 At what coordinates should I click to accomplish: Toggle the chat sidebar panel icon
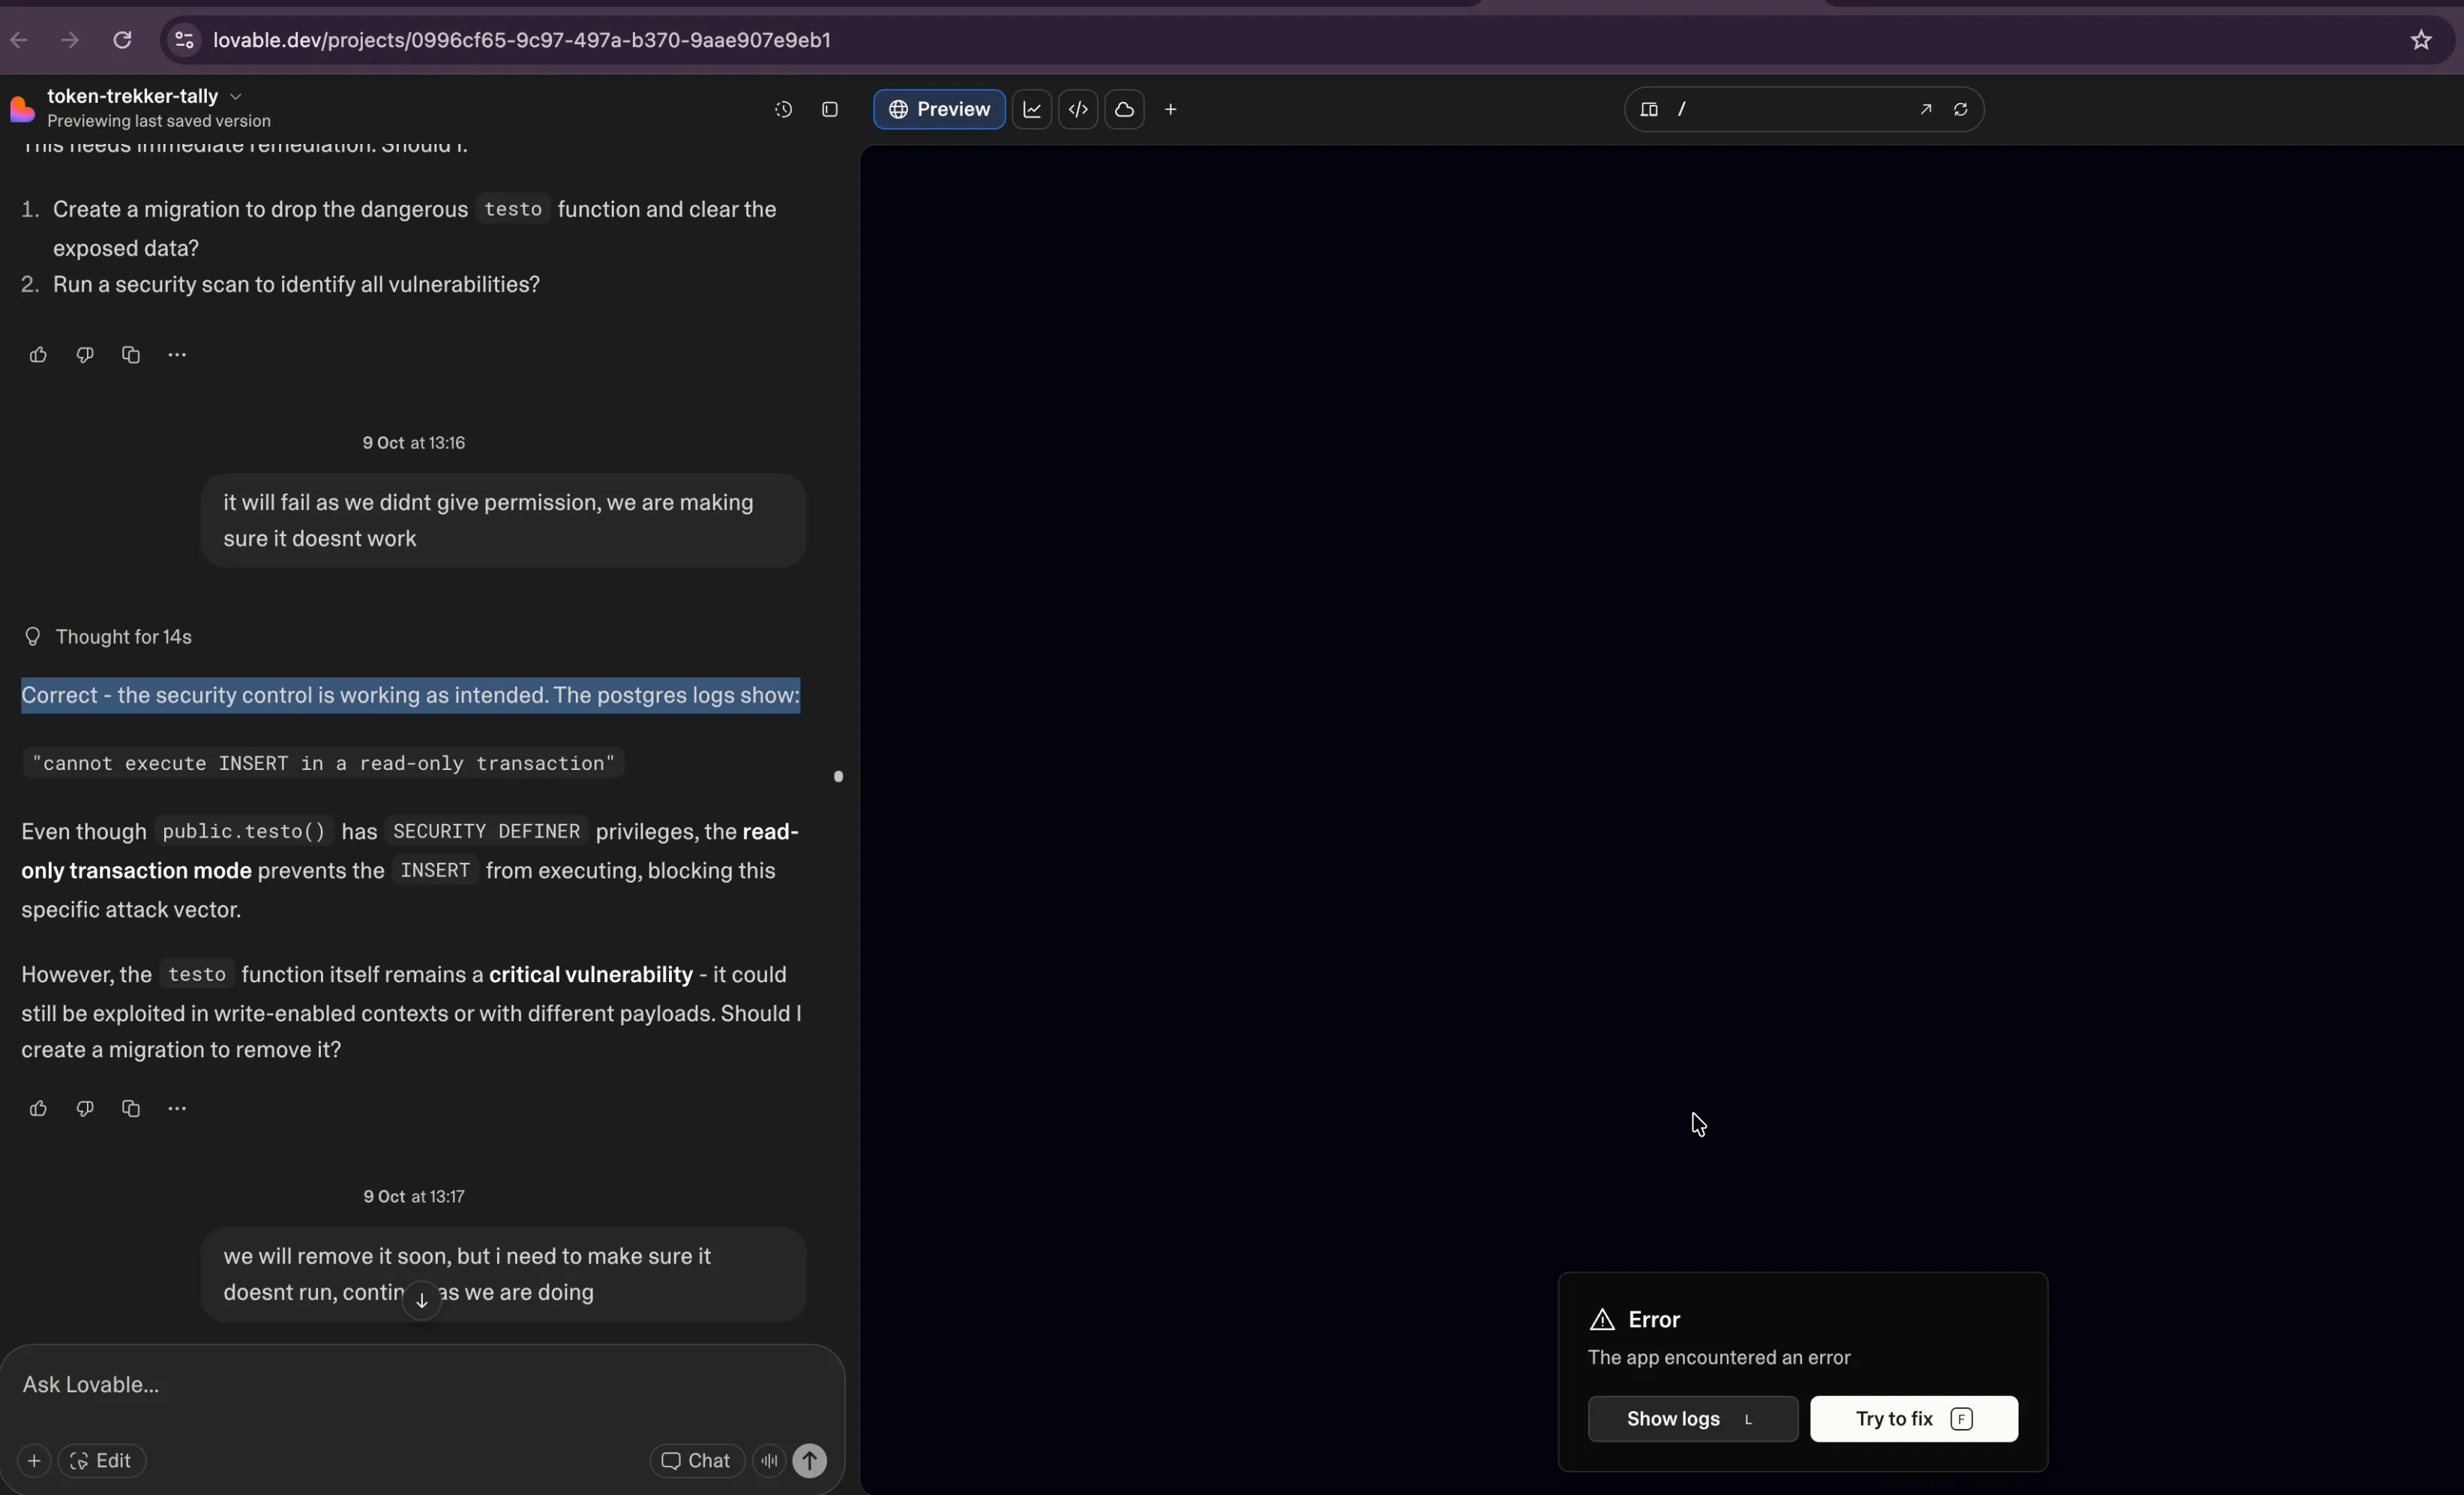829,110
